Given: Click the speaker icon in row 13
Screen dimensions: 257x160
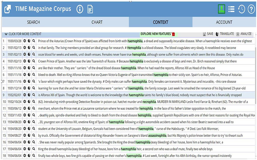Looking at the screenshot, I should point(25,122).
